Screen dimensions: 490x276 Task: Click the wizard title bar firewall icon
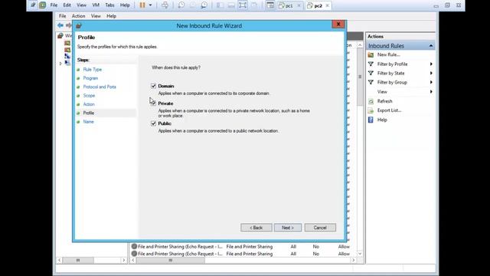click(x=79, y=25)
